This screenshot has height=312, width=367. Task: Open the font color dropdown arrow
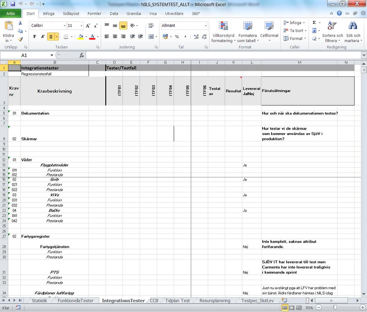(98, 37)
